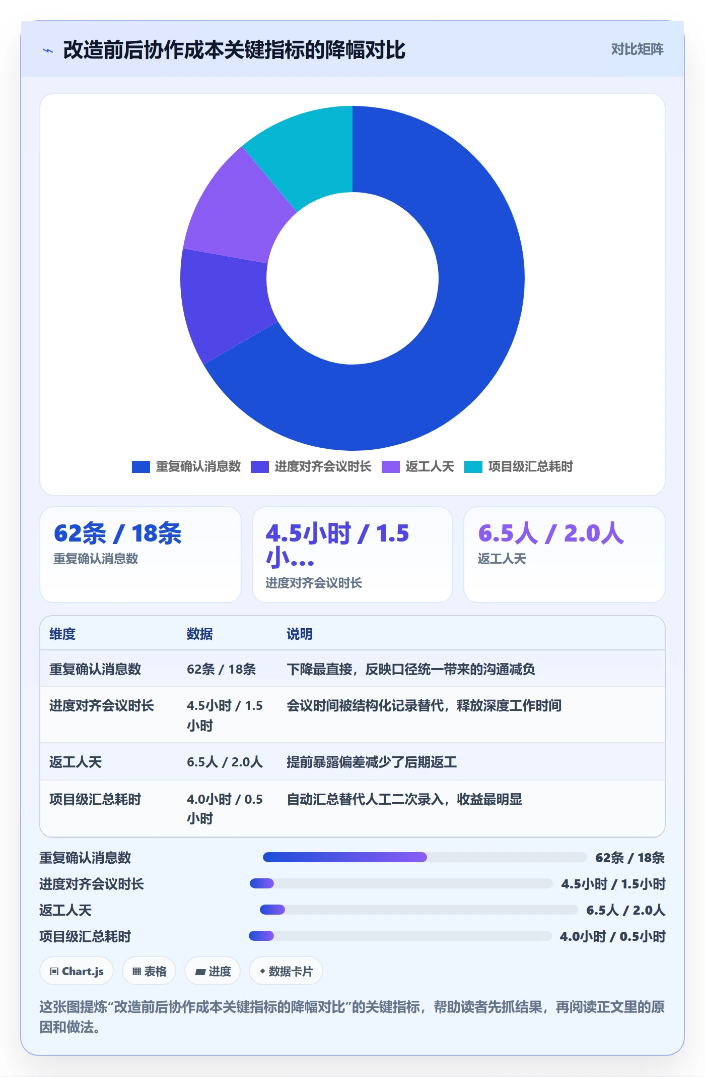Click table cell 4.5小时 / 1.5小时
705x1077 pixels.
[225, 715]
